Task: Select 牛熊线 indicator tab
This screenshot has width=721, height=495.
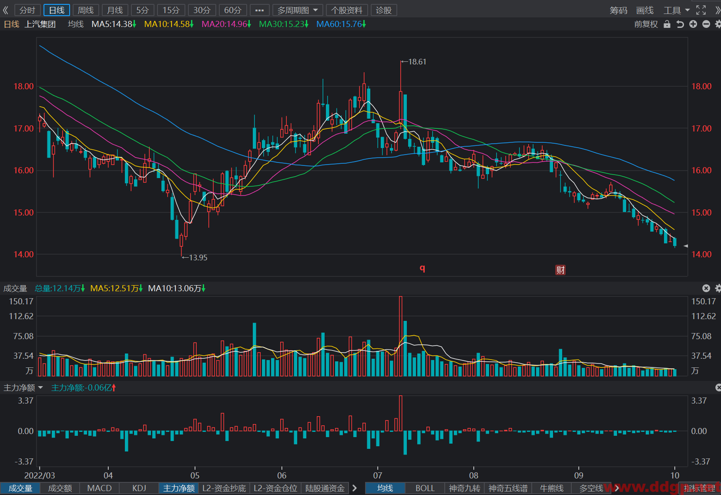Action: [552, 488]
